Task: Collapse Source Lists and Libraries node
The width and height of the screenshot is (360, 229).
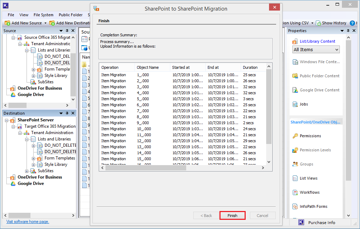Action: [x=27, y=50]
